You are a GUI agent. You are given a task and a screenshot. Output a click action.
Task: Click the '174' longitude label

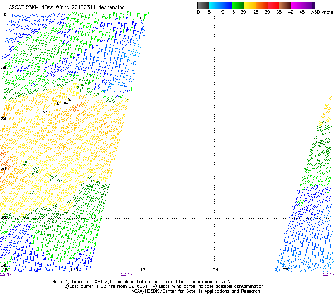214,270
